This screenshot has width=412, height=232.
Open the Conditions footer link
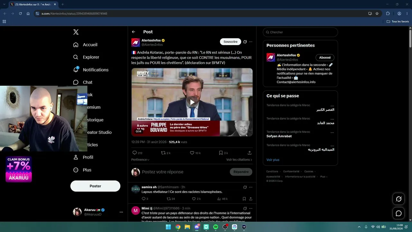click(272, 171)
